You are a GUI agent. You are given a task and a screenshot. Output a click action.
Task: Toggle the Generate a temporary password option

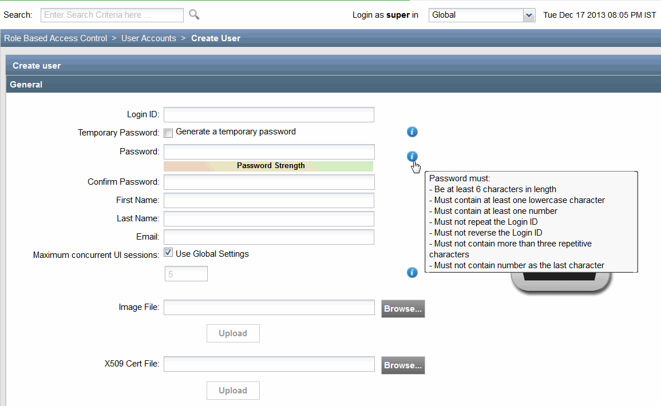pyautogui.click(x=168, y=133)
